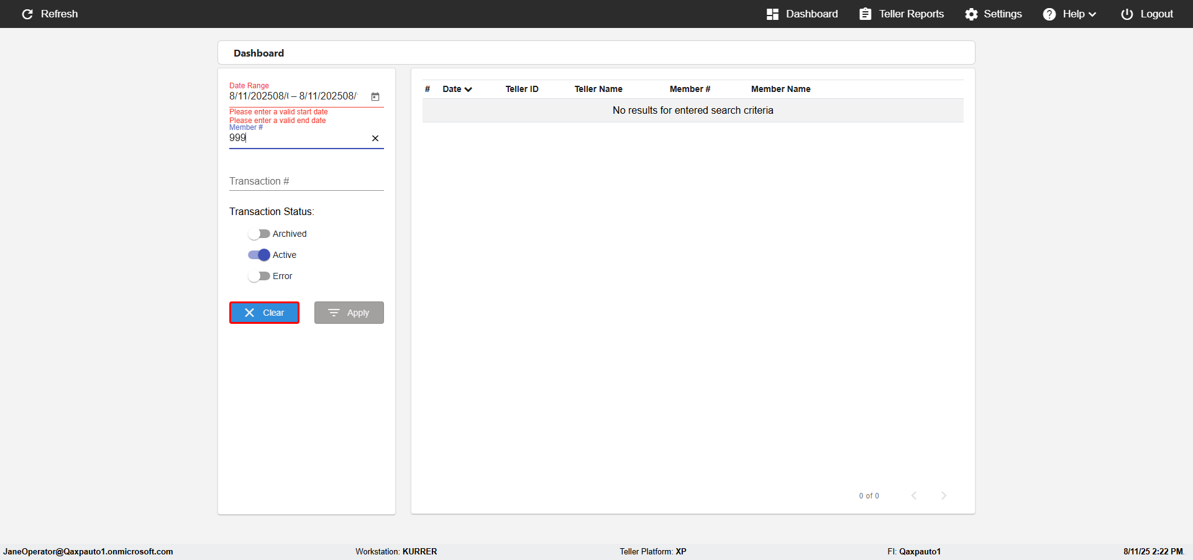Open the Dashboard menu item
Screen dimensions: 1193x560
802,14
